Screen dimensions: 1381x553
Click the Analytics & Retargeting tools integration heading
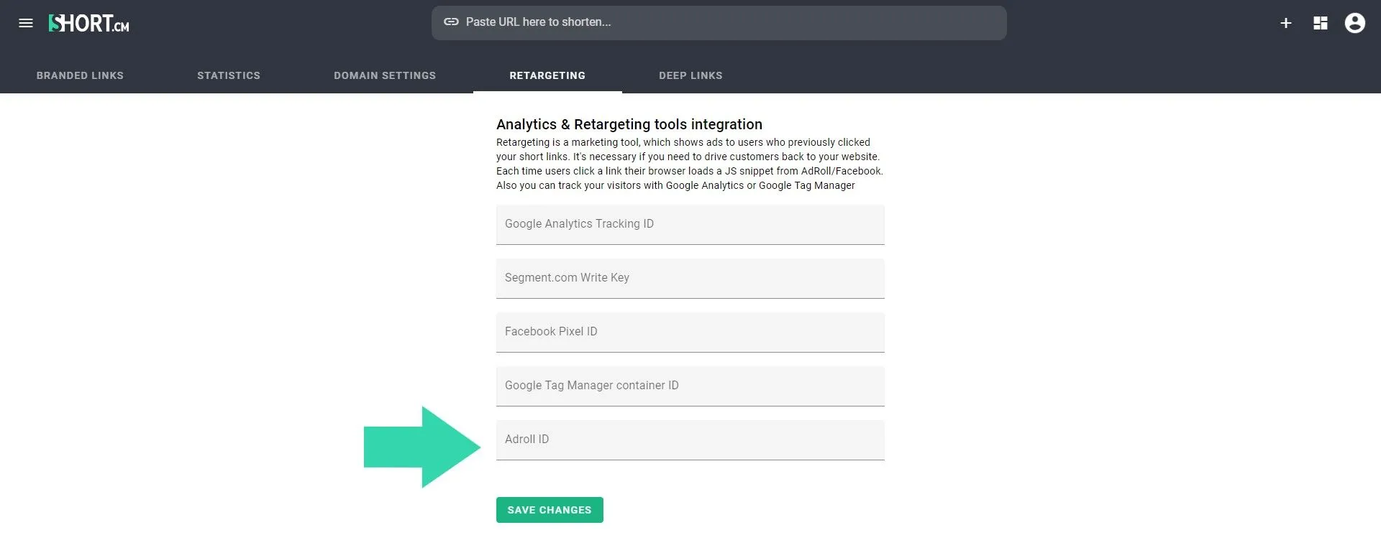pos(629,124)
